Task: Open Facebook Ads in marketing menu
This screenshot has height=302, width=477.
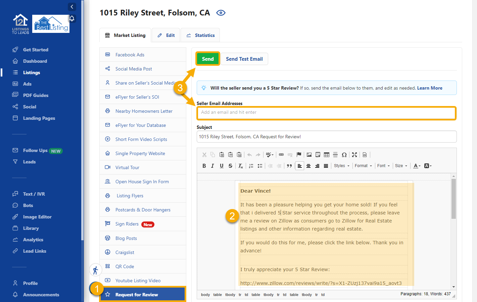Action: [130, 55]
